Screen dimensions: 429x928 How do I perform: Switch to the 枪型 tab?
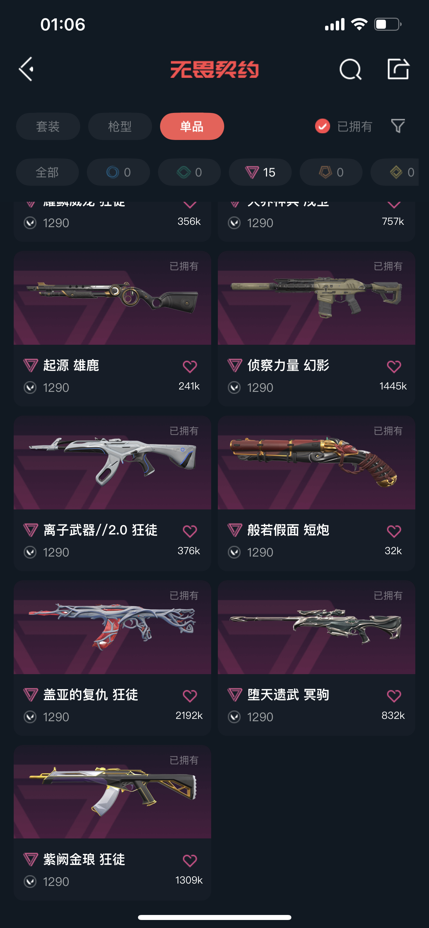pyautogui.click(x=120, y=127)
